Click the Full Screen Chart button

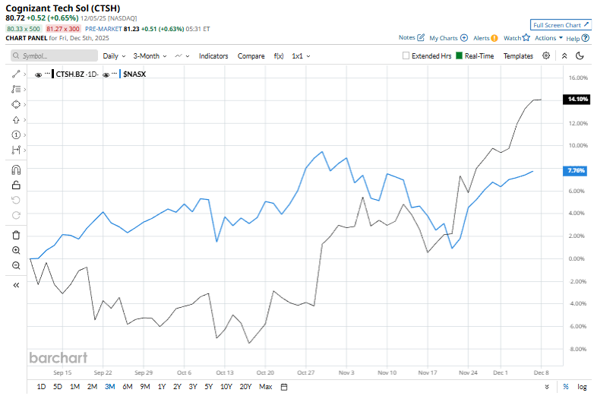[x=561, y=25]
